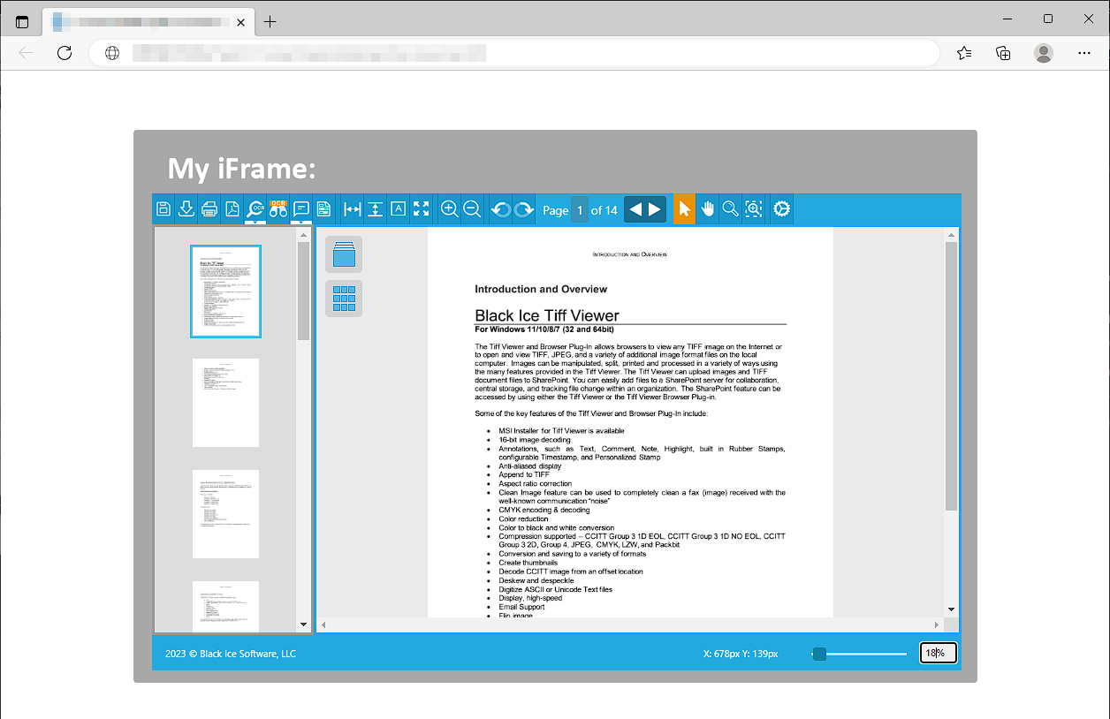This screenshot has width=1110, height=719.
Task: Switch to stacked pages thumbnail view
Action: [344, 254]
